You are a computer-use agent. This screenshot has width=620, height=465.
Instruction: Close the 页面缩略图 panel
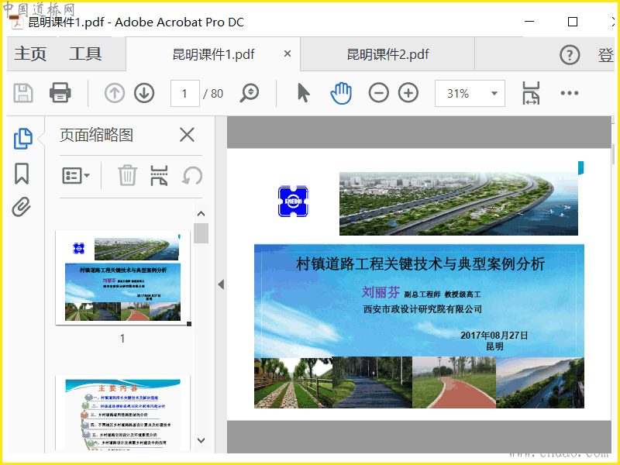click(x=187, y=135)
